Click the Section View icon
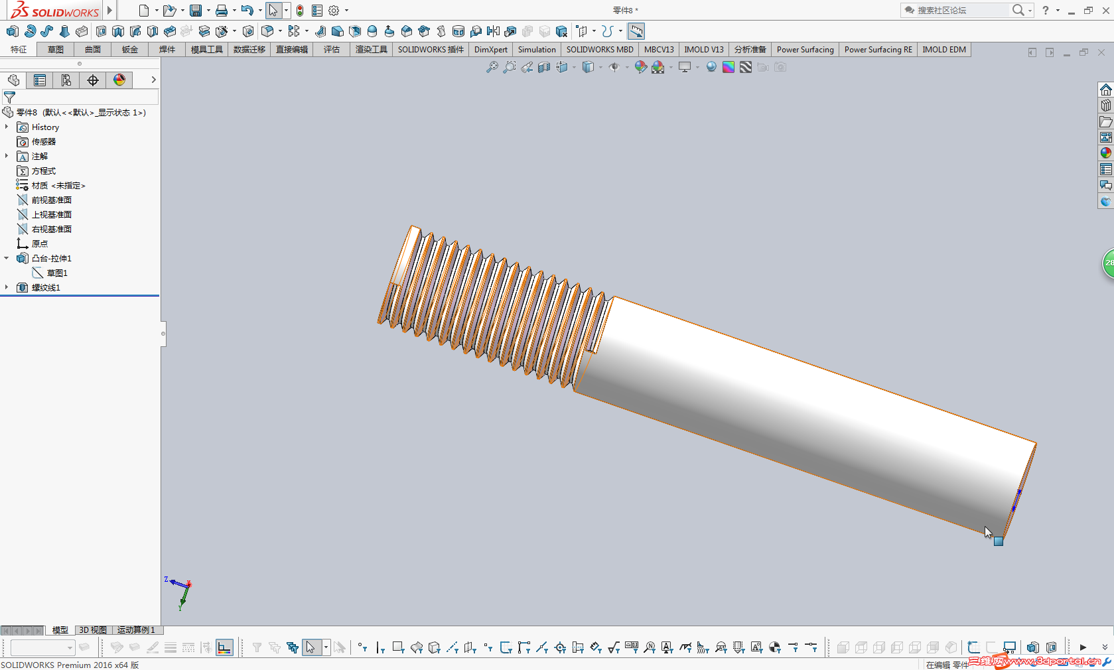The width and height of the screenshot is (1114, 670). click(544, 67)
